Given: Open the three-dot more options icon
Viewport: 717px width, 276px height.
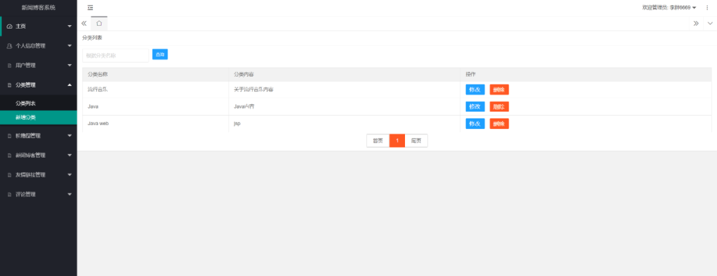Looking at the screenshot, I should (707, 7).
